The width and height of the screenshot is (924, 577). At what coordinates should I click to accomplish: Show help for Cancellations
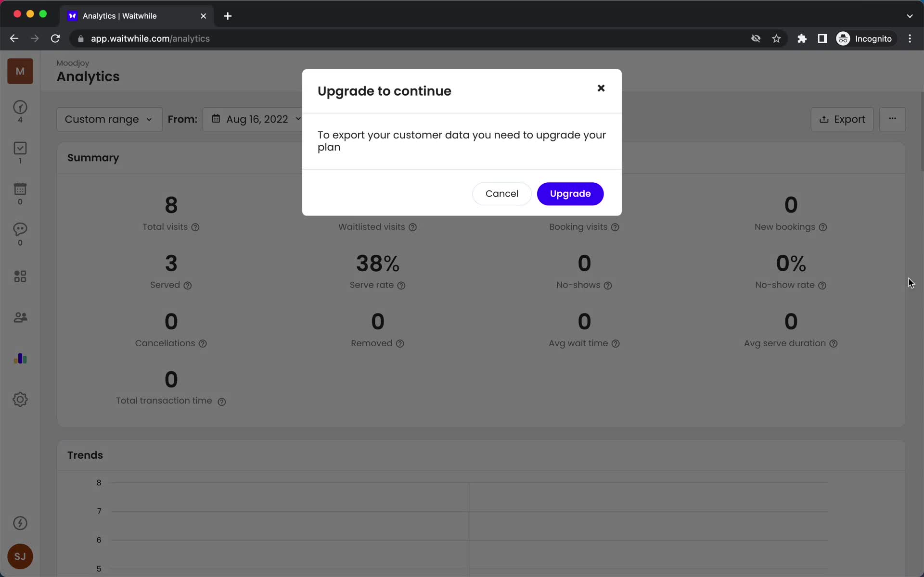point(203,344)
